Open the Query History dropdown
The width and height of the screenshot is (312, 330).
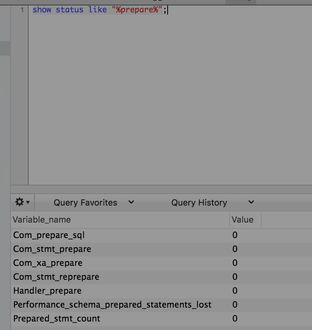tap(213, 202)
